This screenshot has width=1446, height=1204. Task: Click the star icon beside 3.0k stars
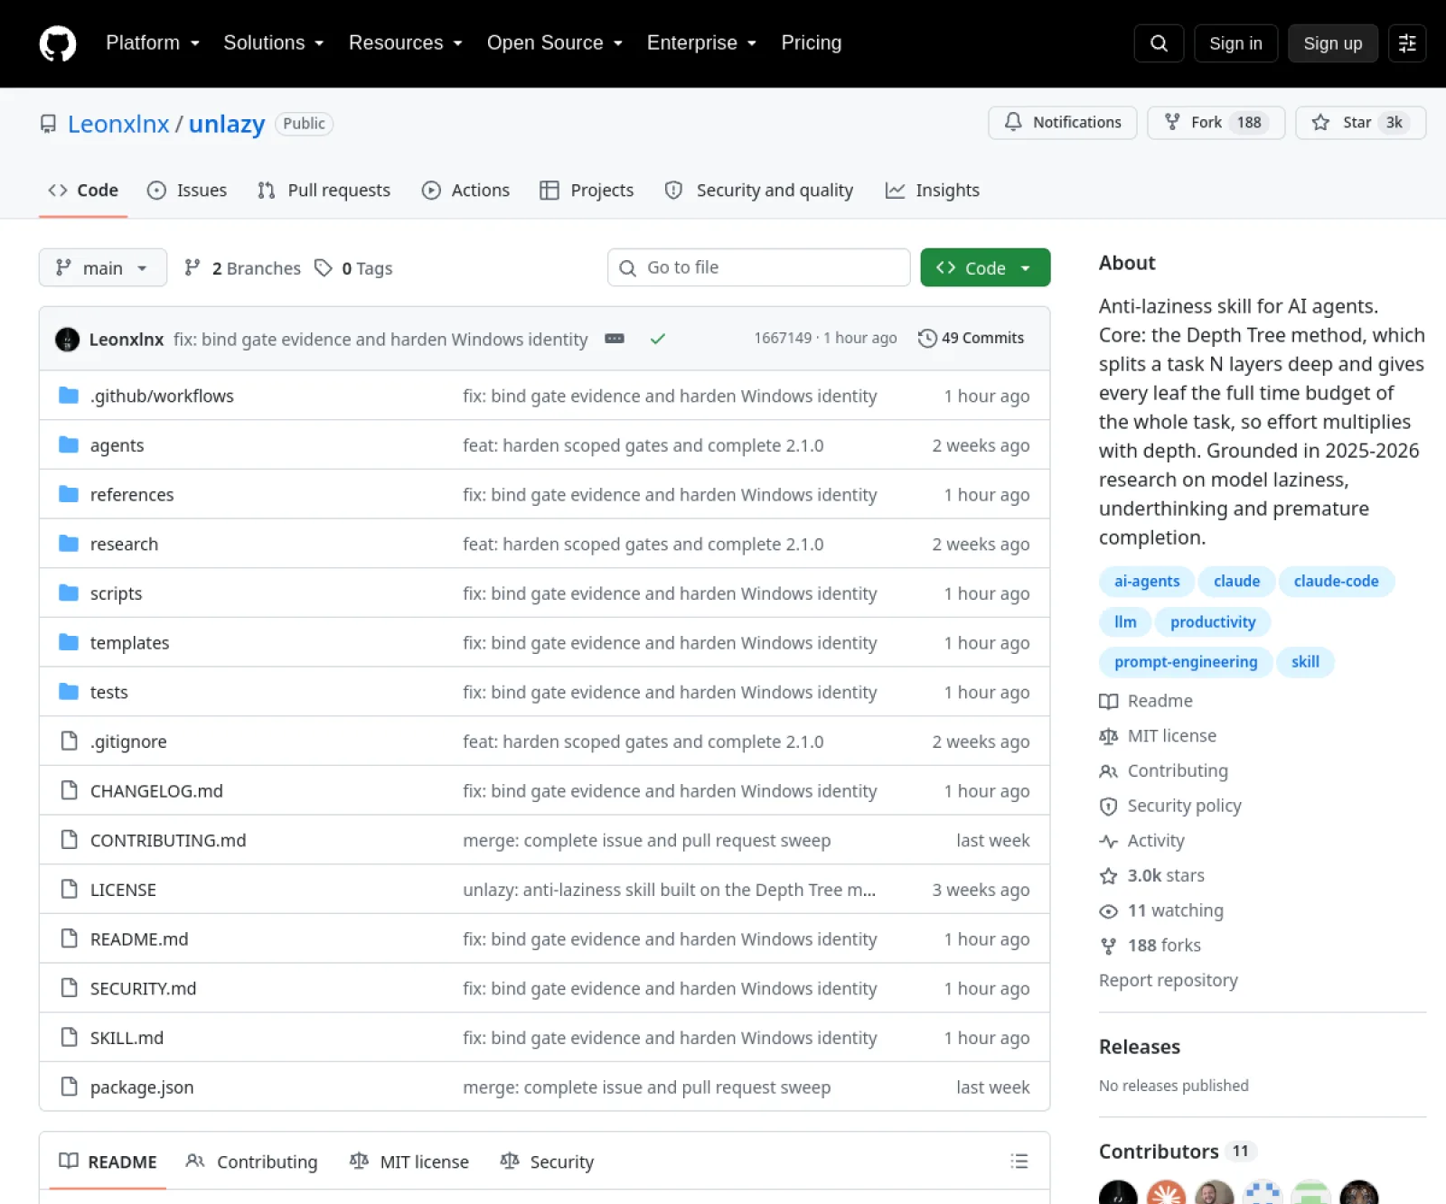[x=1109, y=876]
